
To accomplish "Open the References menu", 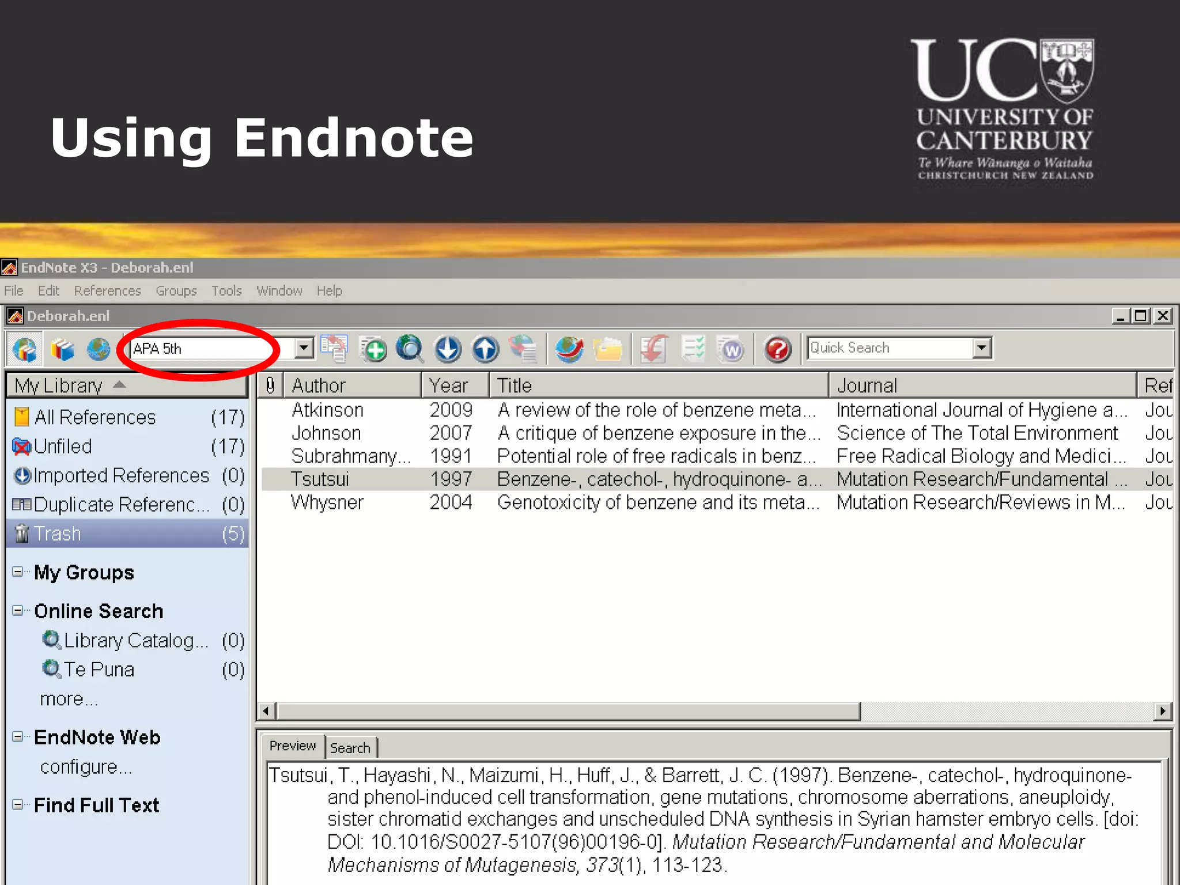I will 107,291.
